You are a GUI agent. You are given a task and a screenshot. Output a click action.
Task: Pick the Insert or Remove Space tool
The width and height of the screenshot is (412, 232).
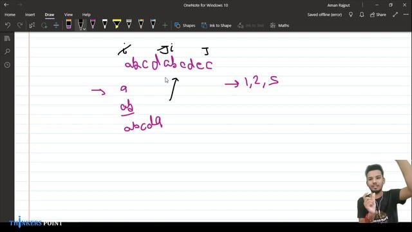[x=56, y=25]
